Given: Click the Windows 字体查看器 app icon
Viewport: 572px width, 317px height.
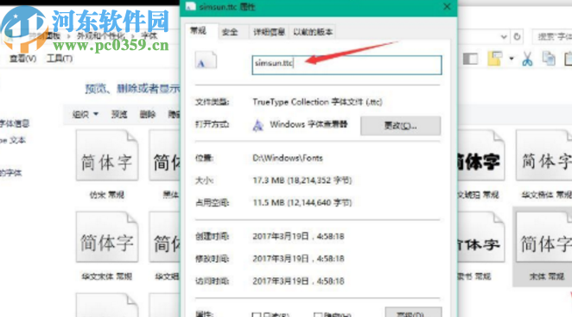Looking at the screenshot, I should click(257, 125).
